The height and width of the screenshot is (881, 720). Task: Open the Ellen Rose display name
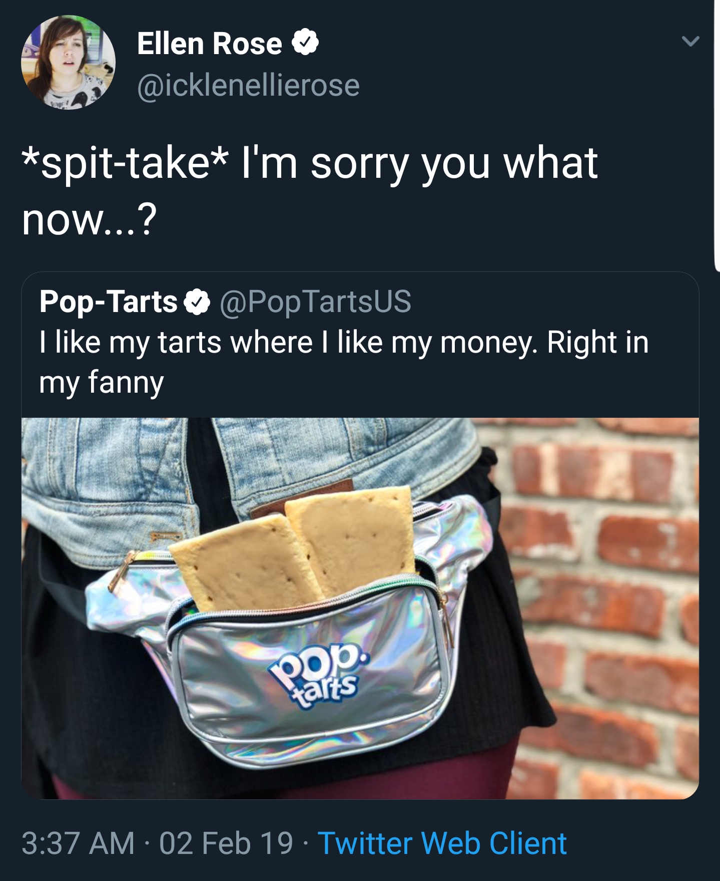[x=209, y=44]
